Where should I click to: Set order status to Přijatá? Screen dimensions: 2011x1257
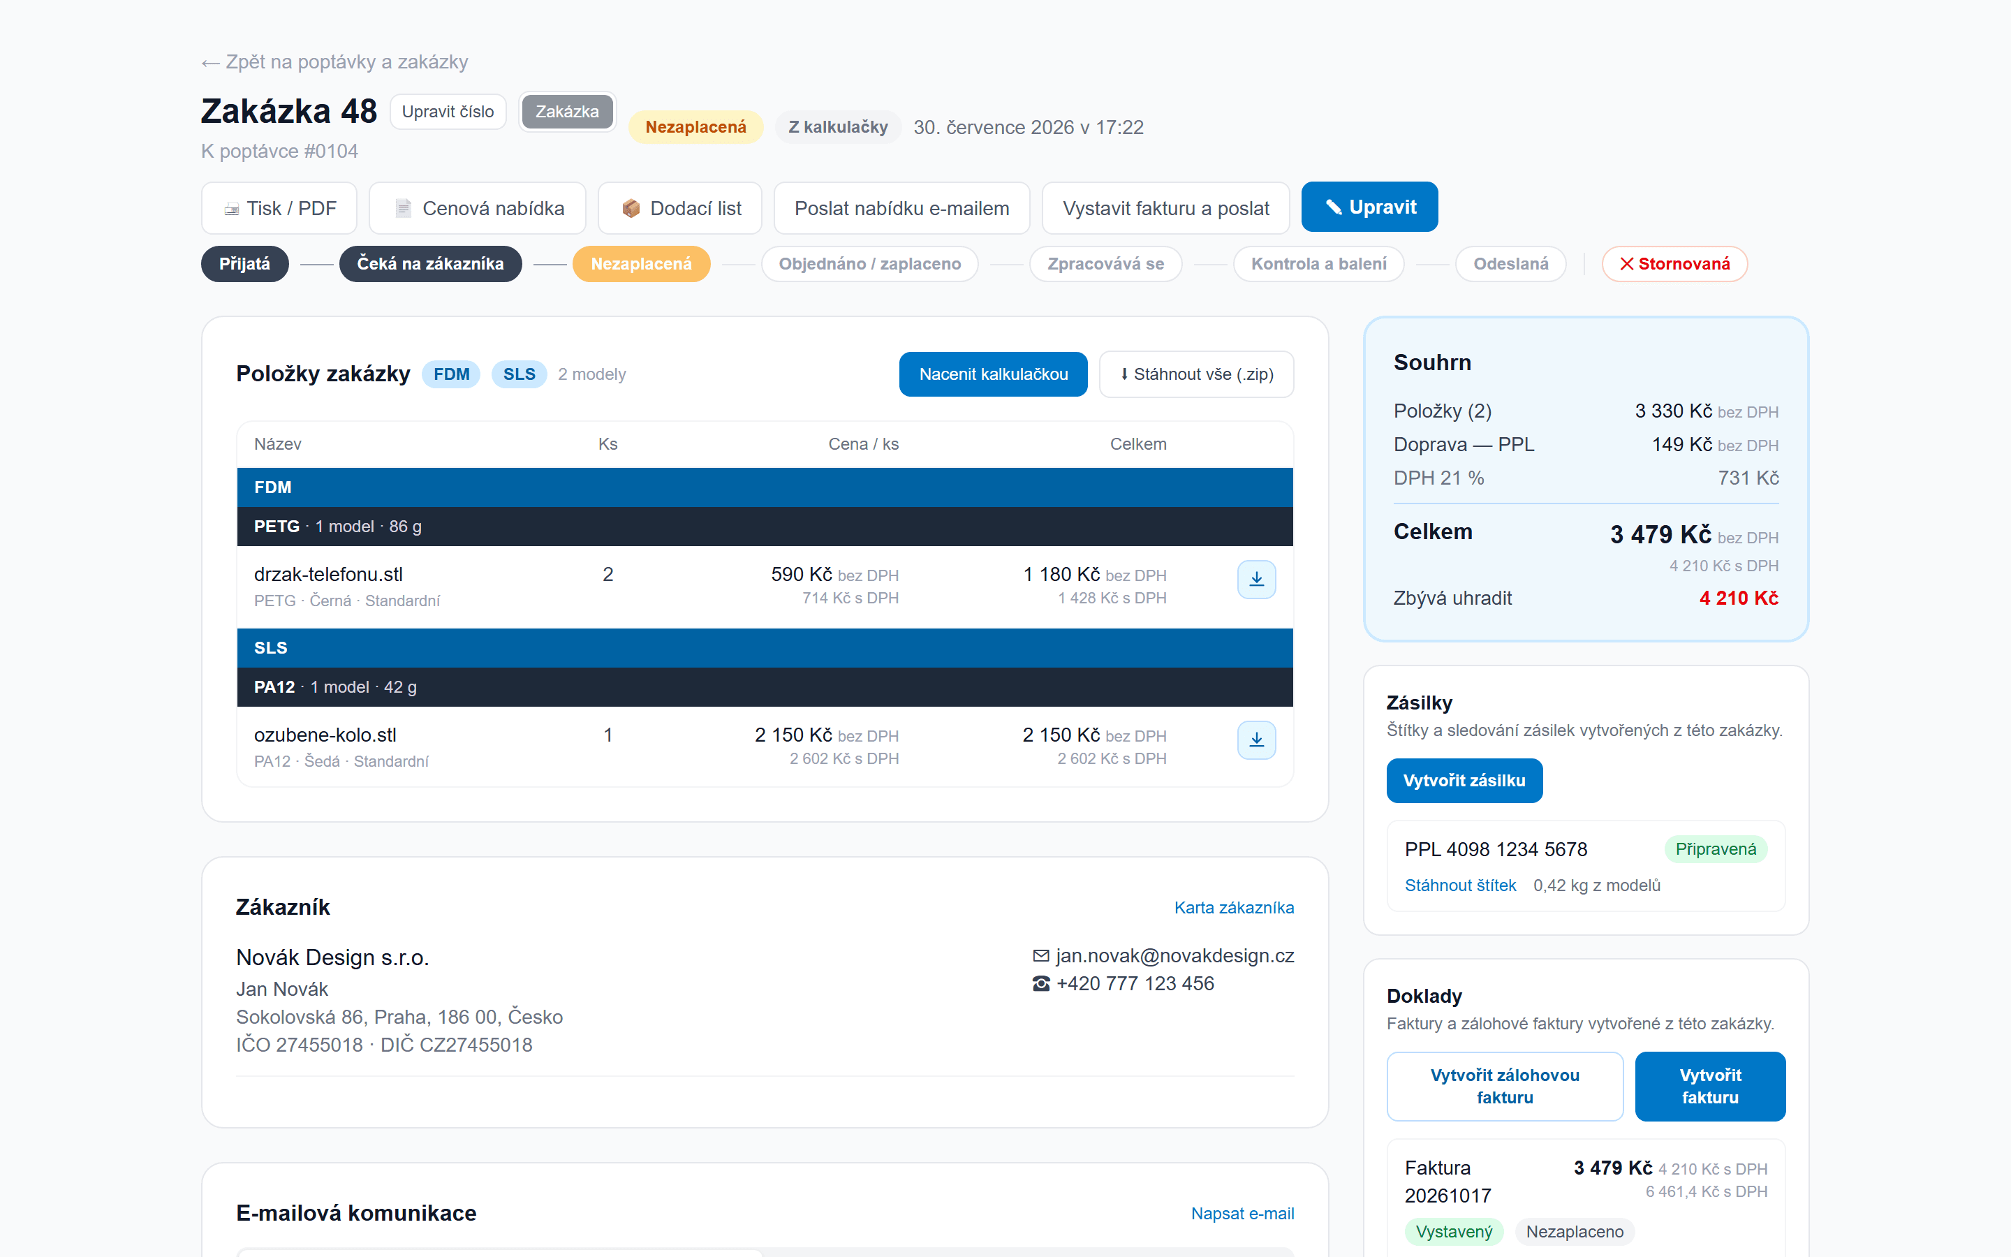[x=244, y=263]
